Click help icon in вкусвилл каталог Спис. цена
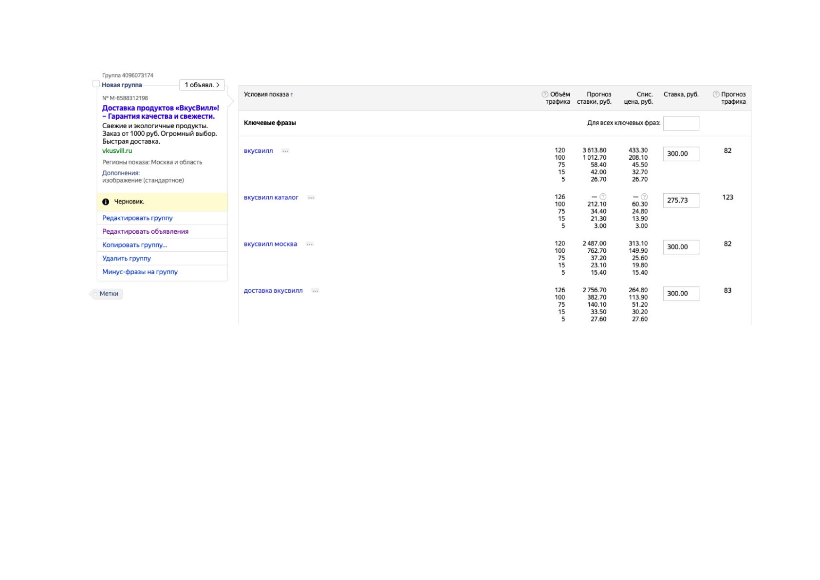Screen dimensions: 820x580 click(x=644, y=197)
